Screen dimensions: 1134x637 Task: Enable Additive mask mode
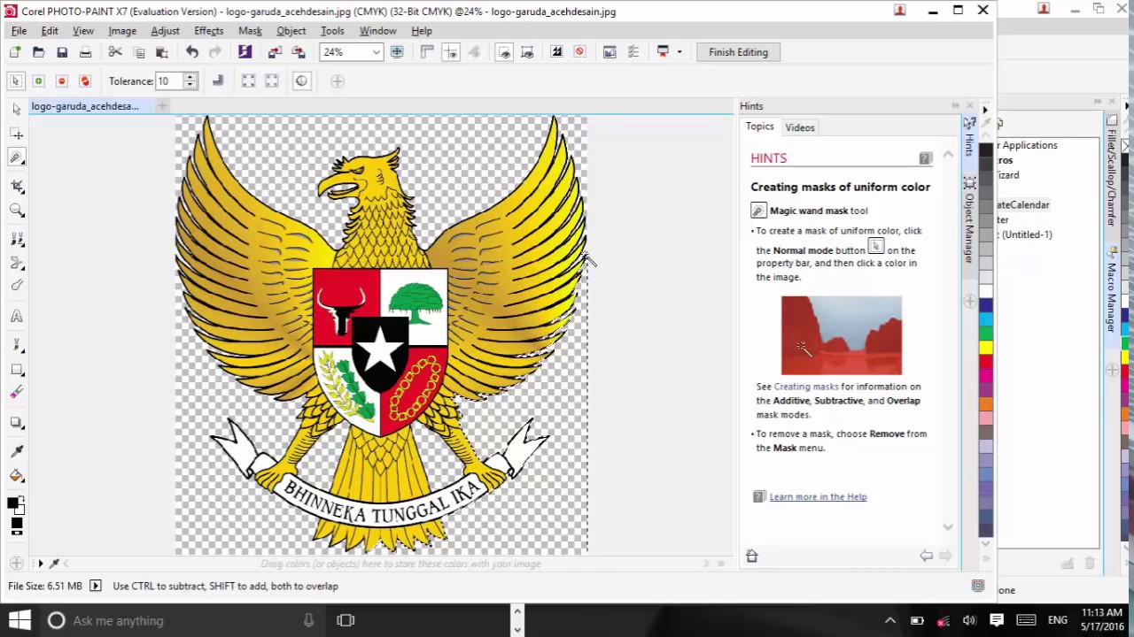(x=38, y=81)
